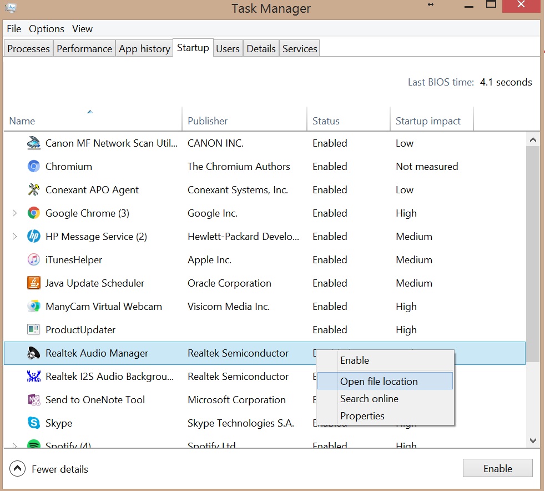Viewport: 545px width, 491px height.
Task: Switch to the Services tab
Action: (299, 48)
